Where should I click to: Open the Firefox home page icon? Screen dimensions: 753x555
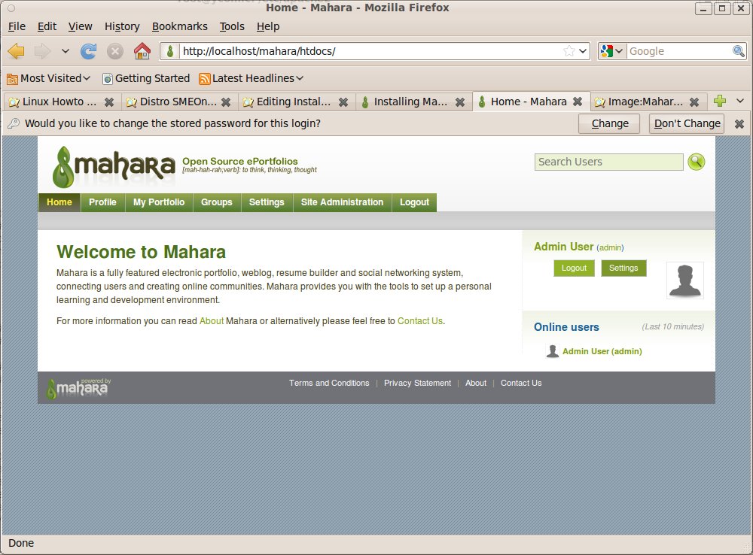(142, 51)
